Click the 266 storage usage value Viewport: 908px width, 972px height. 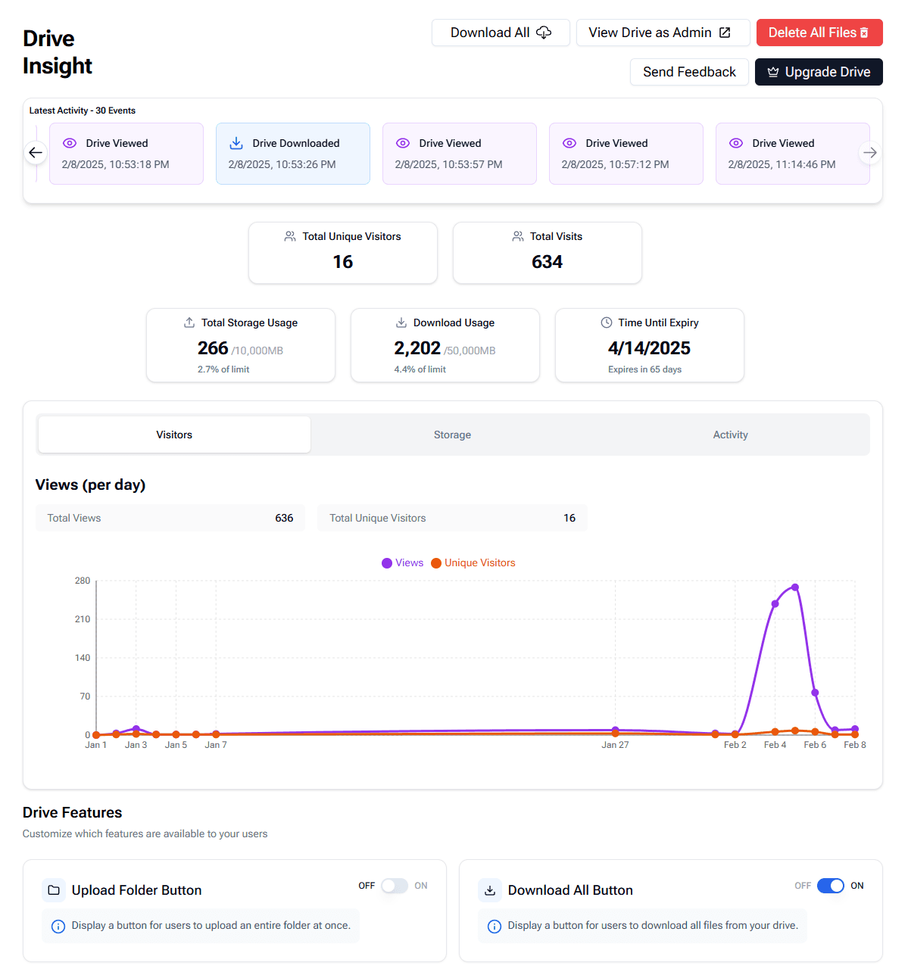point(213,348)
